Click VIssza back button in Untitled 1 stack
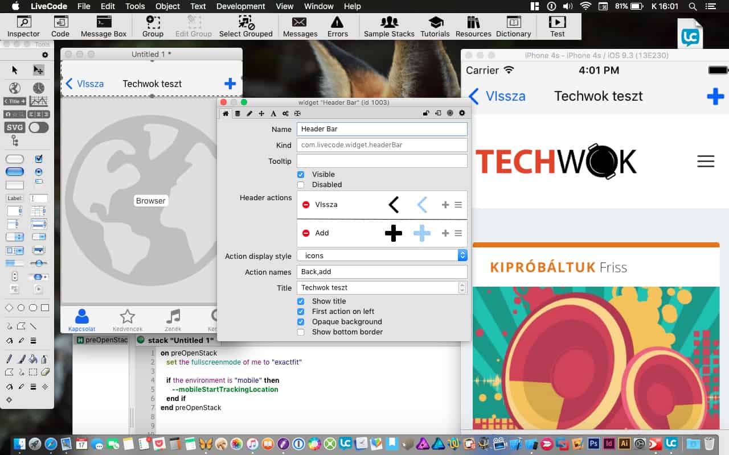 [x=84, y=84]
